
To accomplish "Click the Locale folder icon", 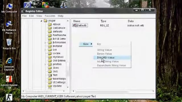I will tap(50, 53).
